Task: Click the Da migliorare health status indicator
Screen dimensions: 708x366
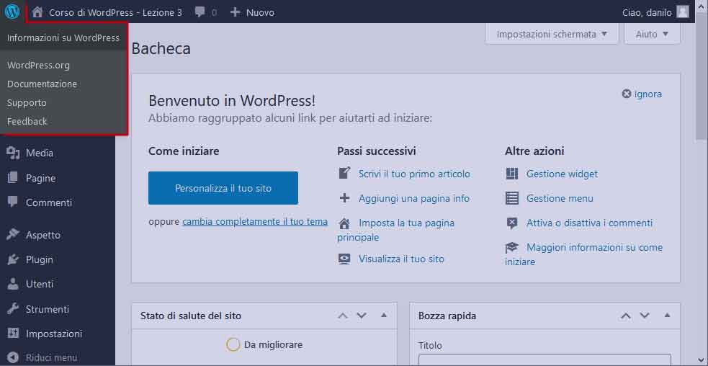Action: pos(264,345)
